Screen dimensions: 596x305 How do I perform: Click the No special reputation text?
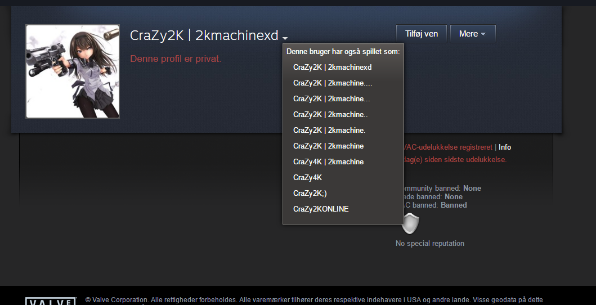click(x=430, y=244)
